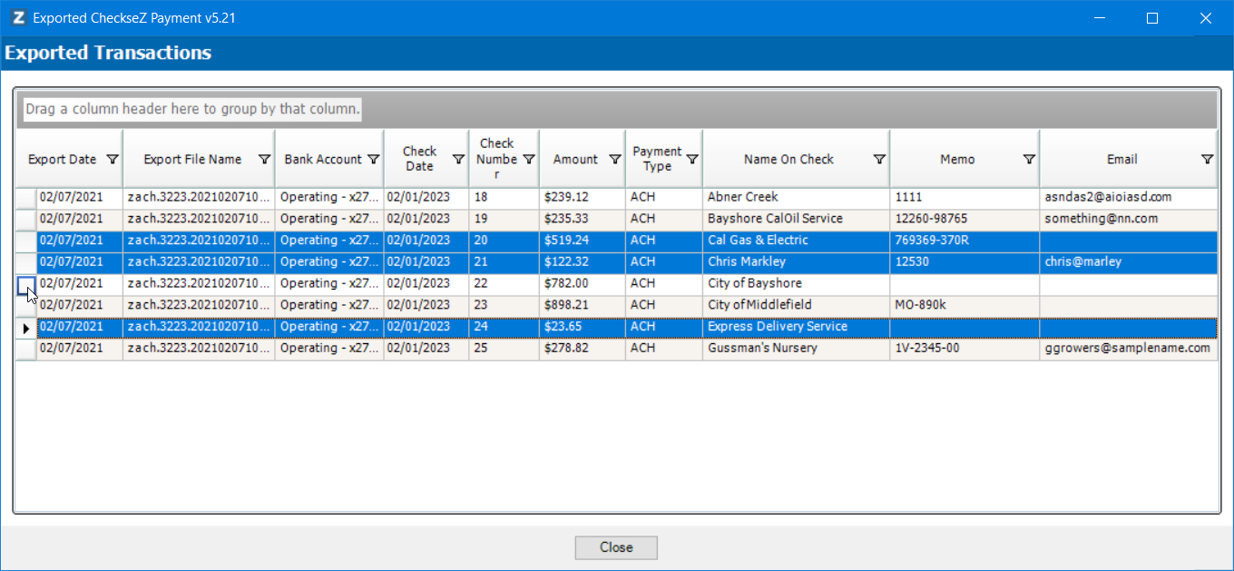
Task: Sort by Bank Account column header
Action: 323,160
